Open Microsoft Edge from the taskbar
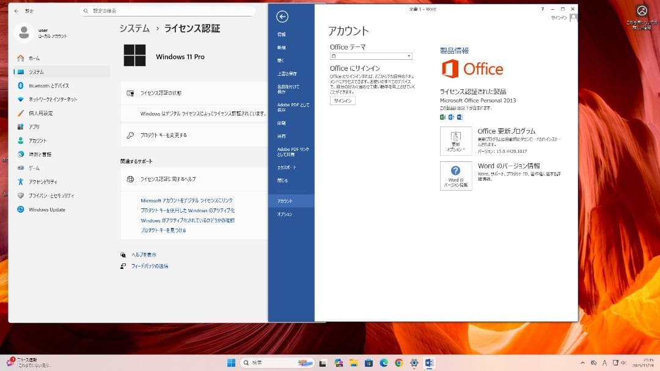This screenshot has width=660, height=371. pos(383,362)
